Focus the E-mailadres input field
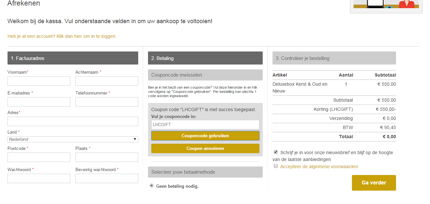The image size is (430, 204). 39,102
